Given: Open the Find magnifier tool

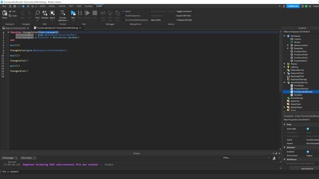Looking at the screenshot, I should click(37, 13).
